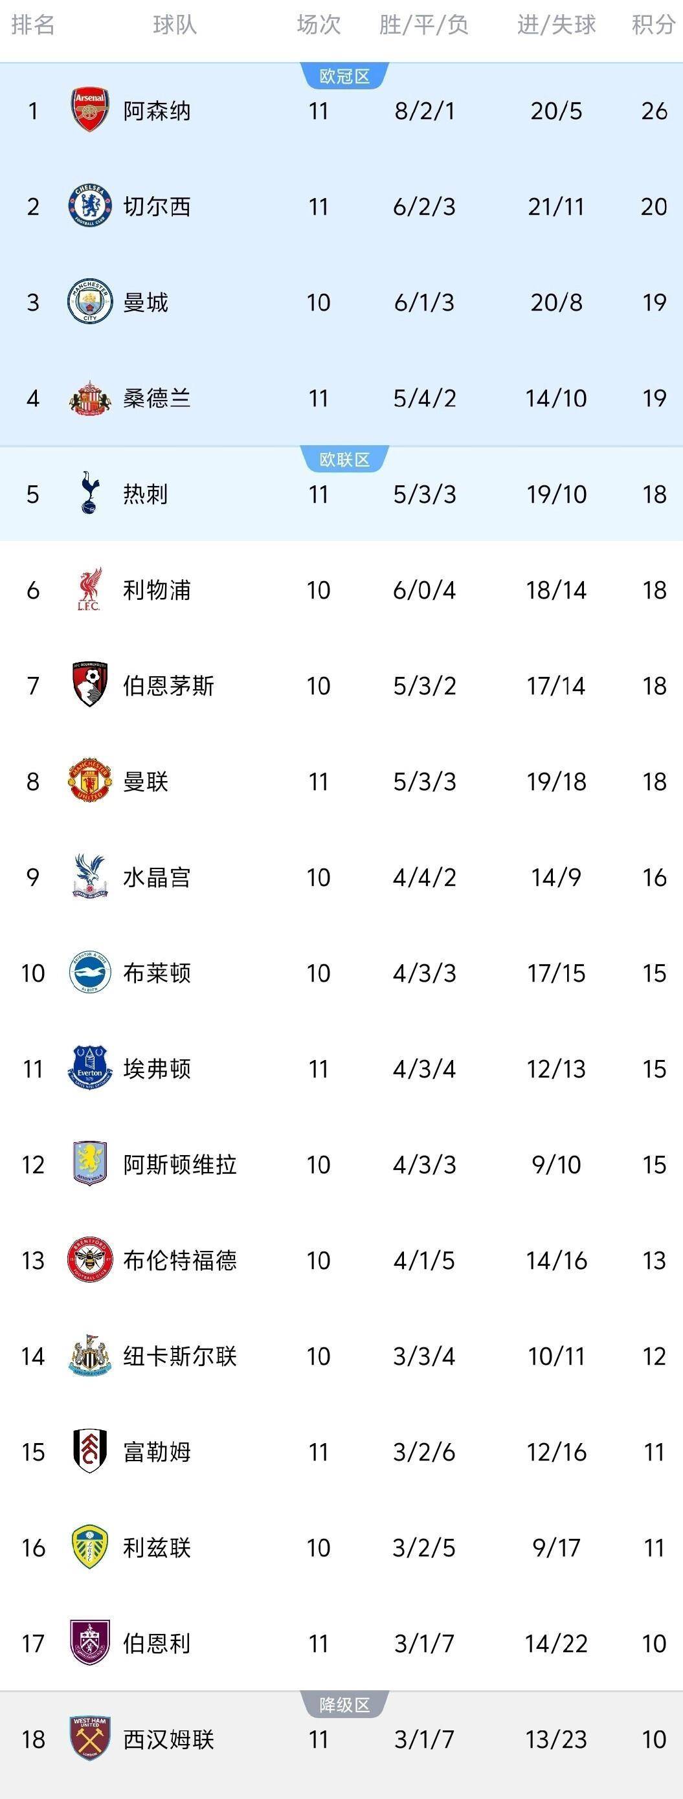The height and width of the screenshot is (1799, 683).
Task: Select the 欧冠区 zone label
Action: [344, 76]
